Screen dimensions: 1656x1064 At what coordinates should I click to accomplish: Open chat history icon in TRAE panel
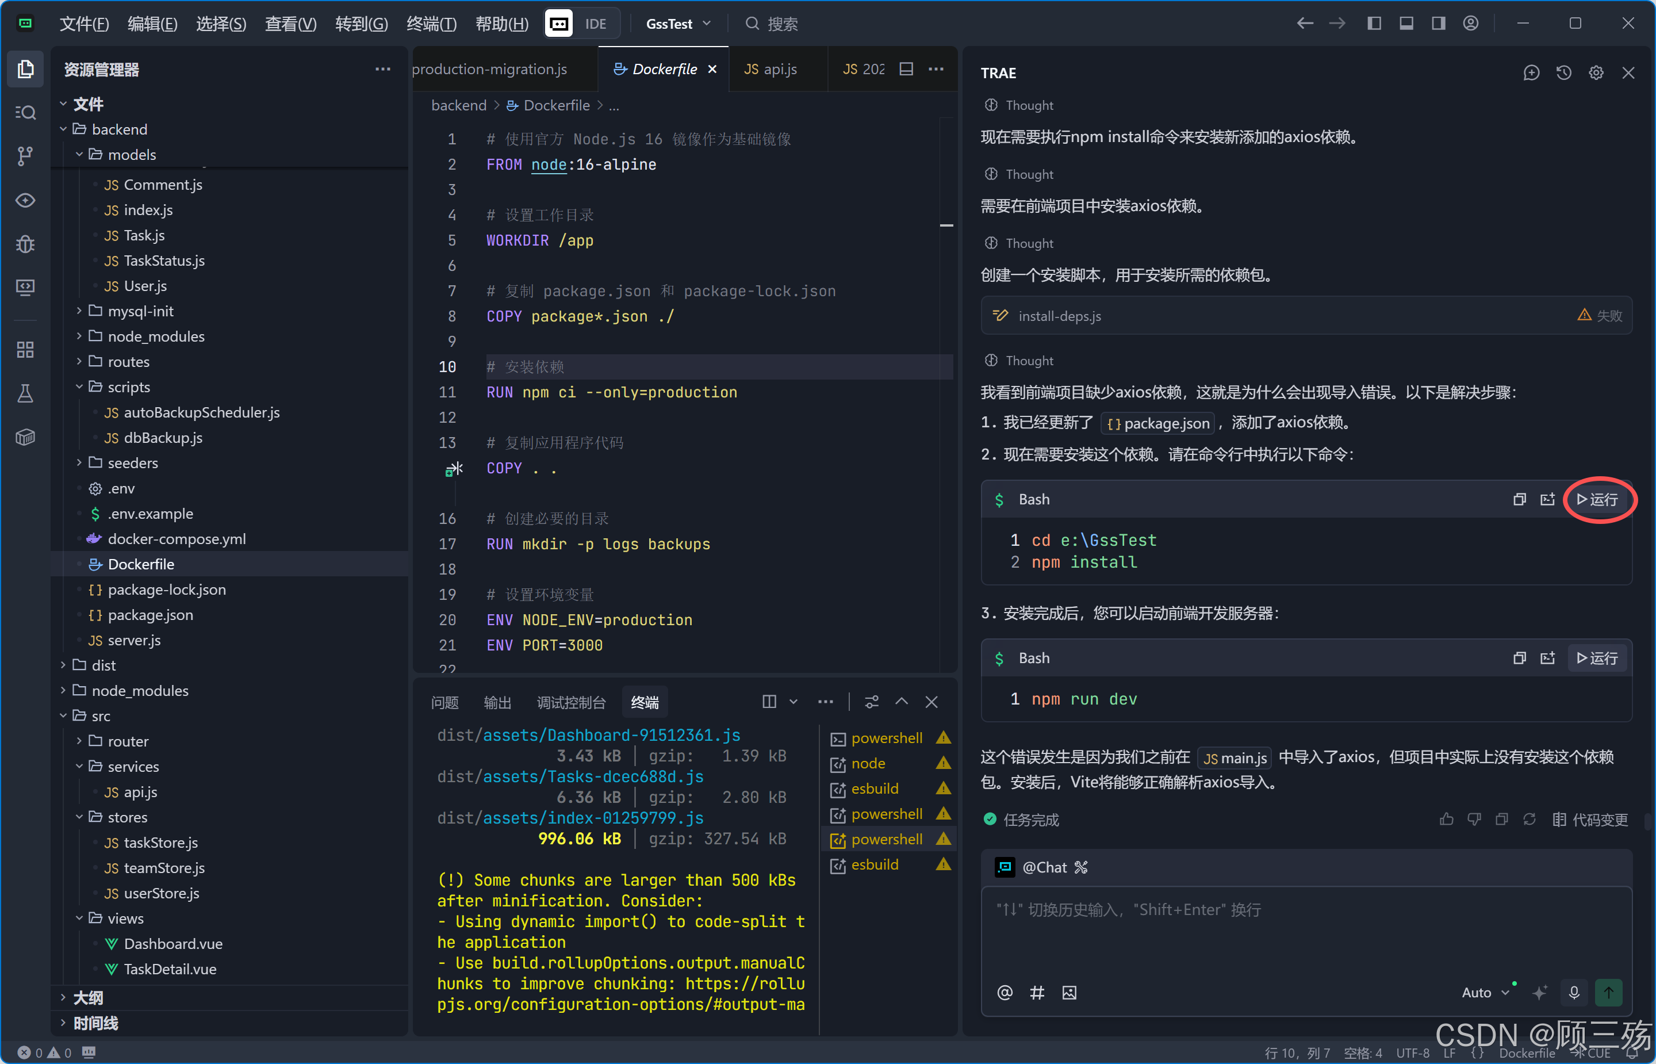point(1563,72)
